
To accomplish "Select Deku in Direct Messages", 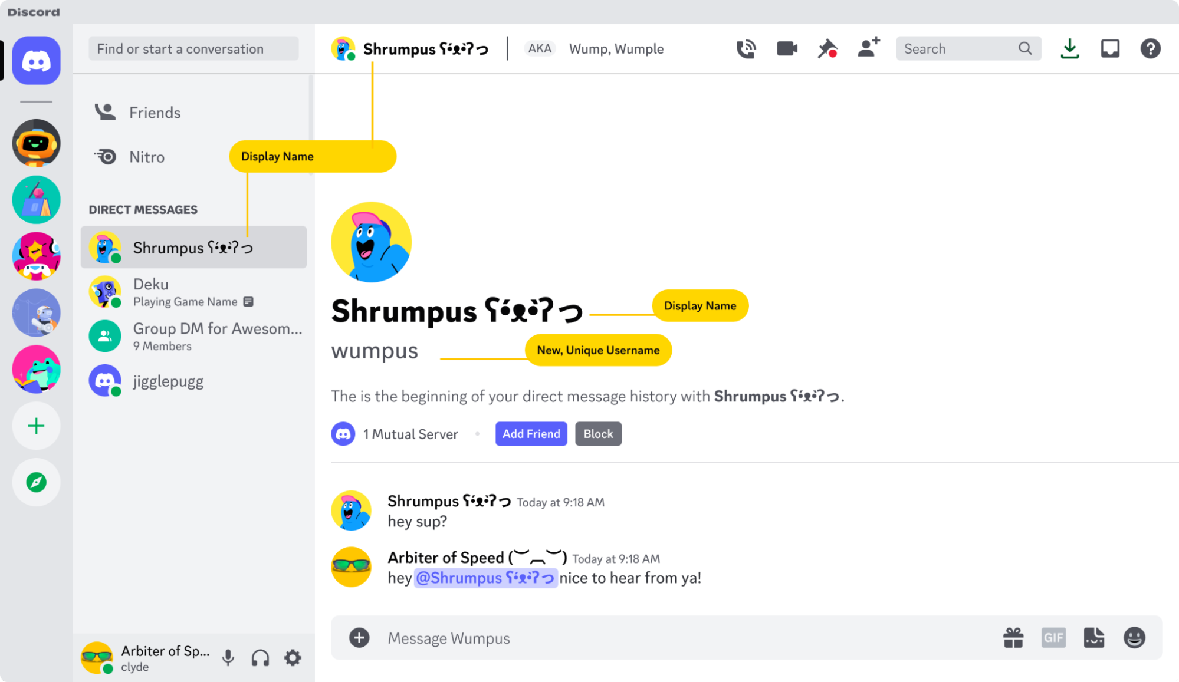I will (x=194, y=291).
